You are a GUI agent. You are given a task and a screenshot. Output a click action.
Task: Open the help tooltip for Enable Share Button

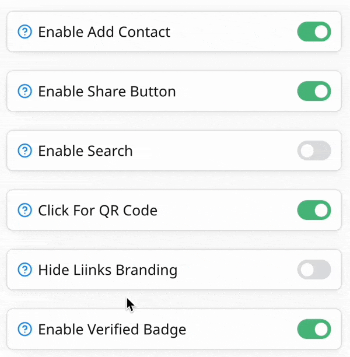24,91
